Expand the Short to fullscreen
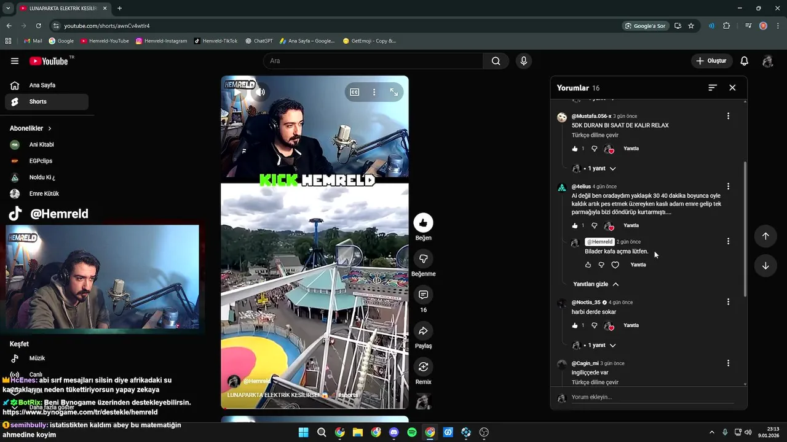Image resolution: width=787 pixels, height=442 pixels. click(x=394, y=92)
